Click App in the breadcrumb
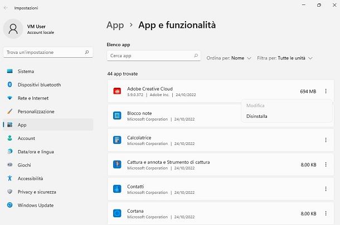Screen dimensions: 340x225 pos(115,26)
